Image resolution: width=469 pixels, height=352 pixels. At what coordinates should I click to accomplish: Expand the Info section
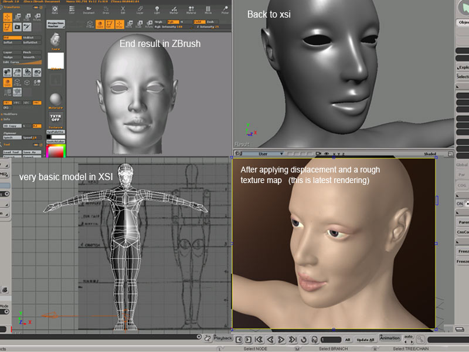(6, 119)
